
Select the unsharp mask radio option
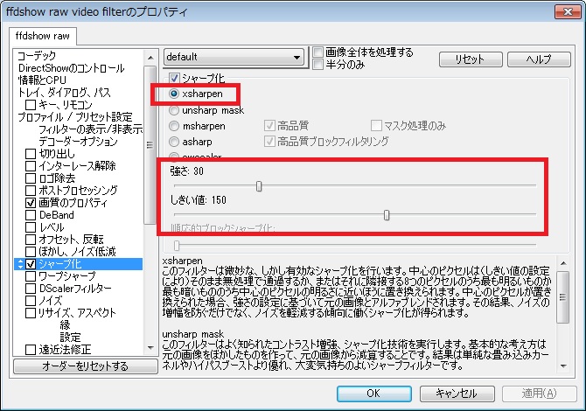click(175, 110)
